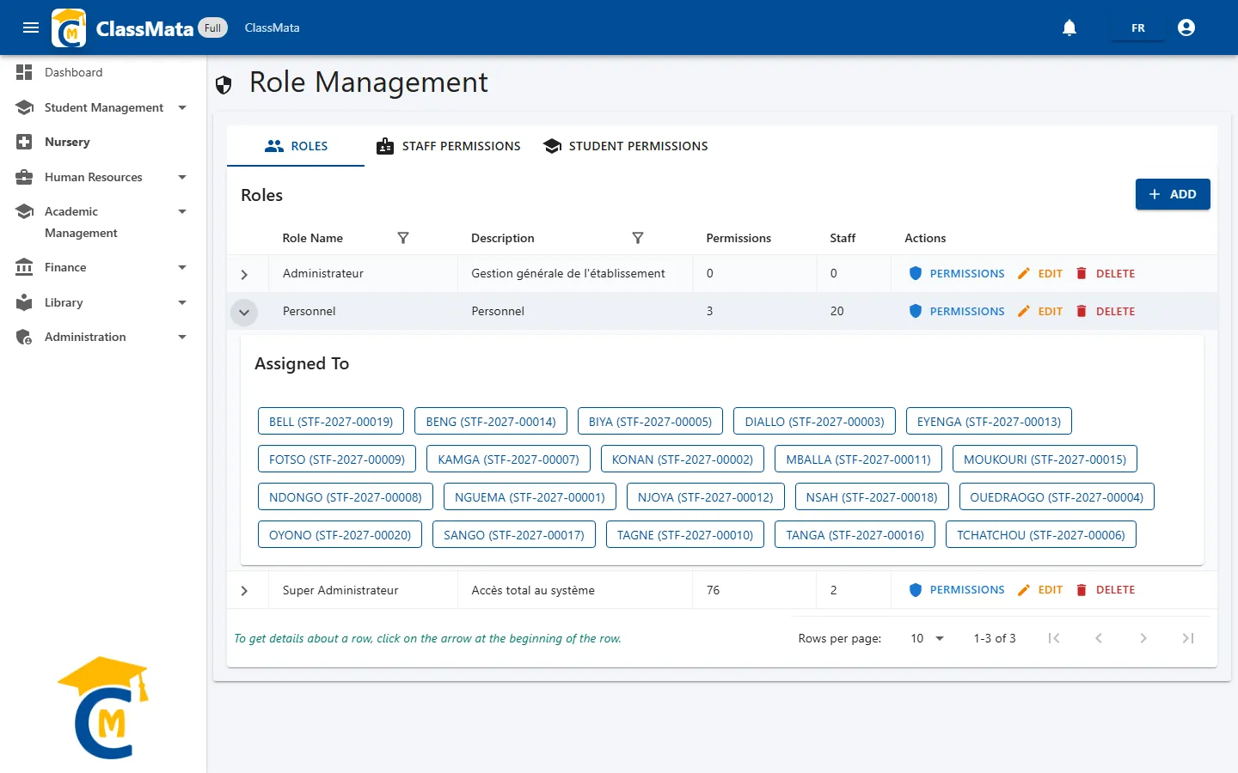Expand the Library menu
The image size is (1238, 773).
click(103, 302)
